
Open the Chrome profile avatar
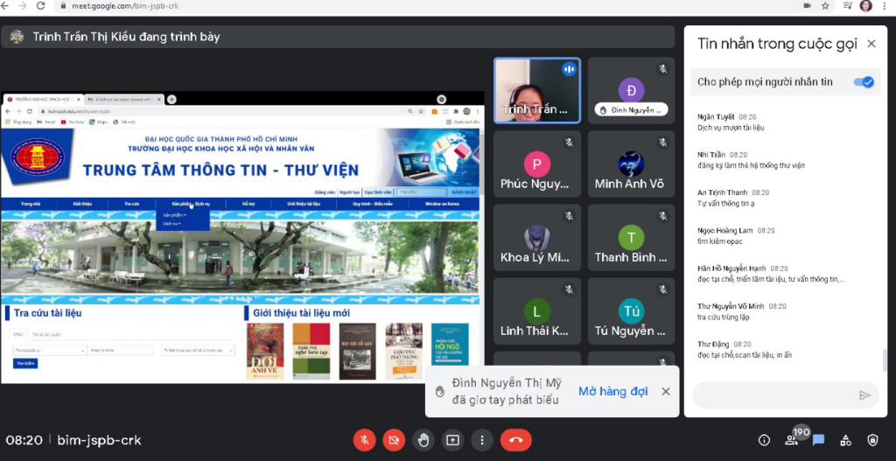click(866, 6)
